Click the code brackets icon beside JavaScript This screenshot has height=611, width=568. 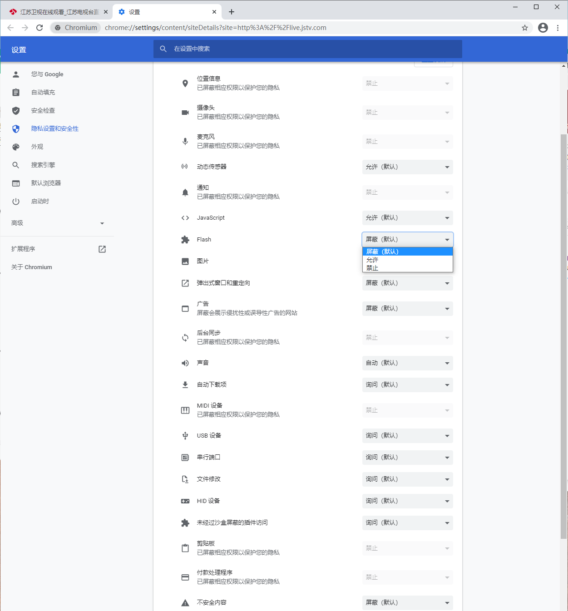point(185,218)
